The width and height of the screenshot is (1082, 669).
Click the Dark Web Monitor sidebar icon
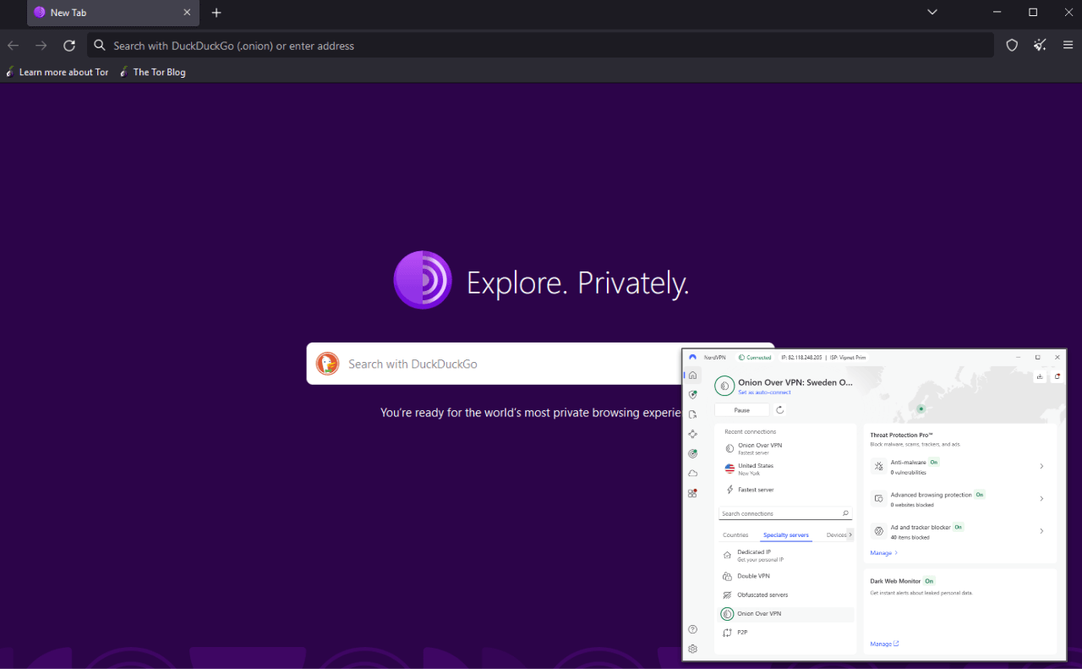pos(692,453)
